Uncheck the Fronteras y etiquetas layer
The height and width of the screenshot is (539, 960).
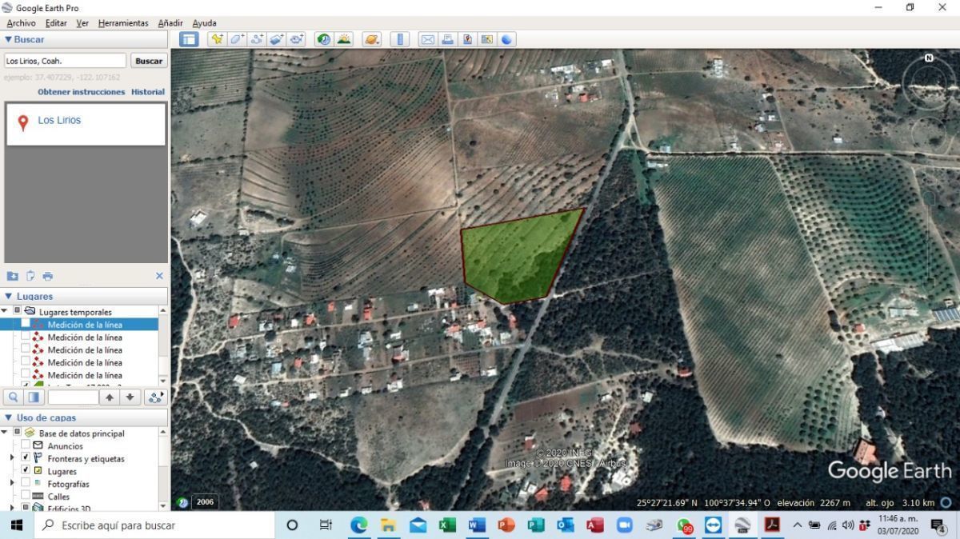point(26,458)
